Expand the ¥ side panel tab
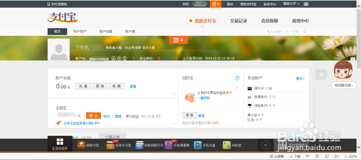The height and width of the screenshot is (160, 361). 321,74
